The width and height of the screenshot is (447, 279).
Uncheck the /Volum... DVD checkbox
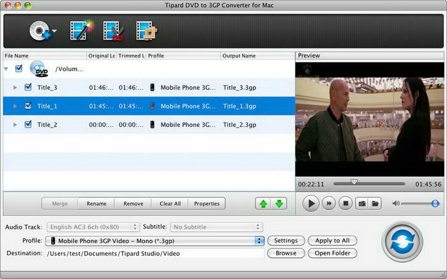pyautogui.click(x=19, y=68)
